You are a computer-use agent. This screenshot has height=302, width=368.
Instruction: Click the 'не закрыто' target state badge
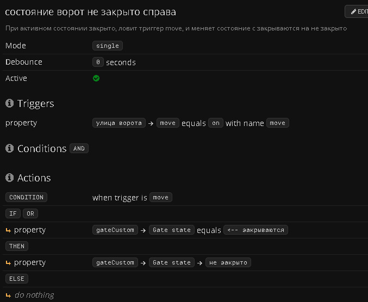coord(228,262)
